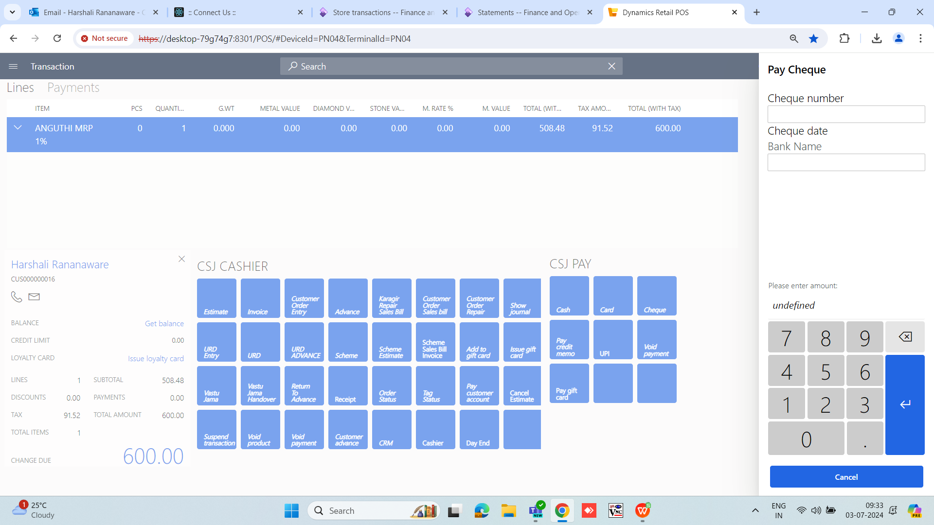Select the Estimate tile
Screen dimensions: 934x525
tap(216, 298)
